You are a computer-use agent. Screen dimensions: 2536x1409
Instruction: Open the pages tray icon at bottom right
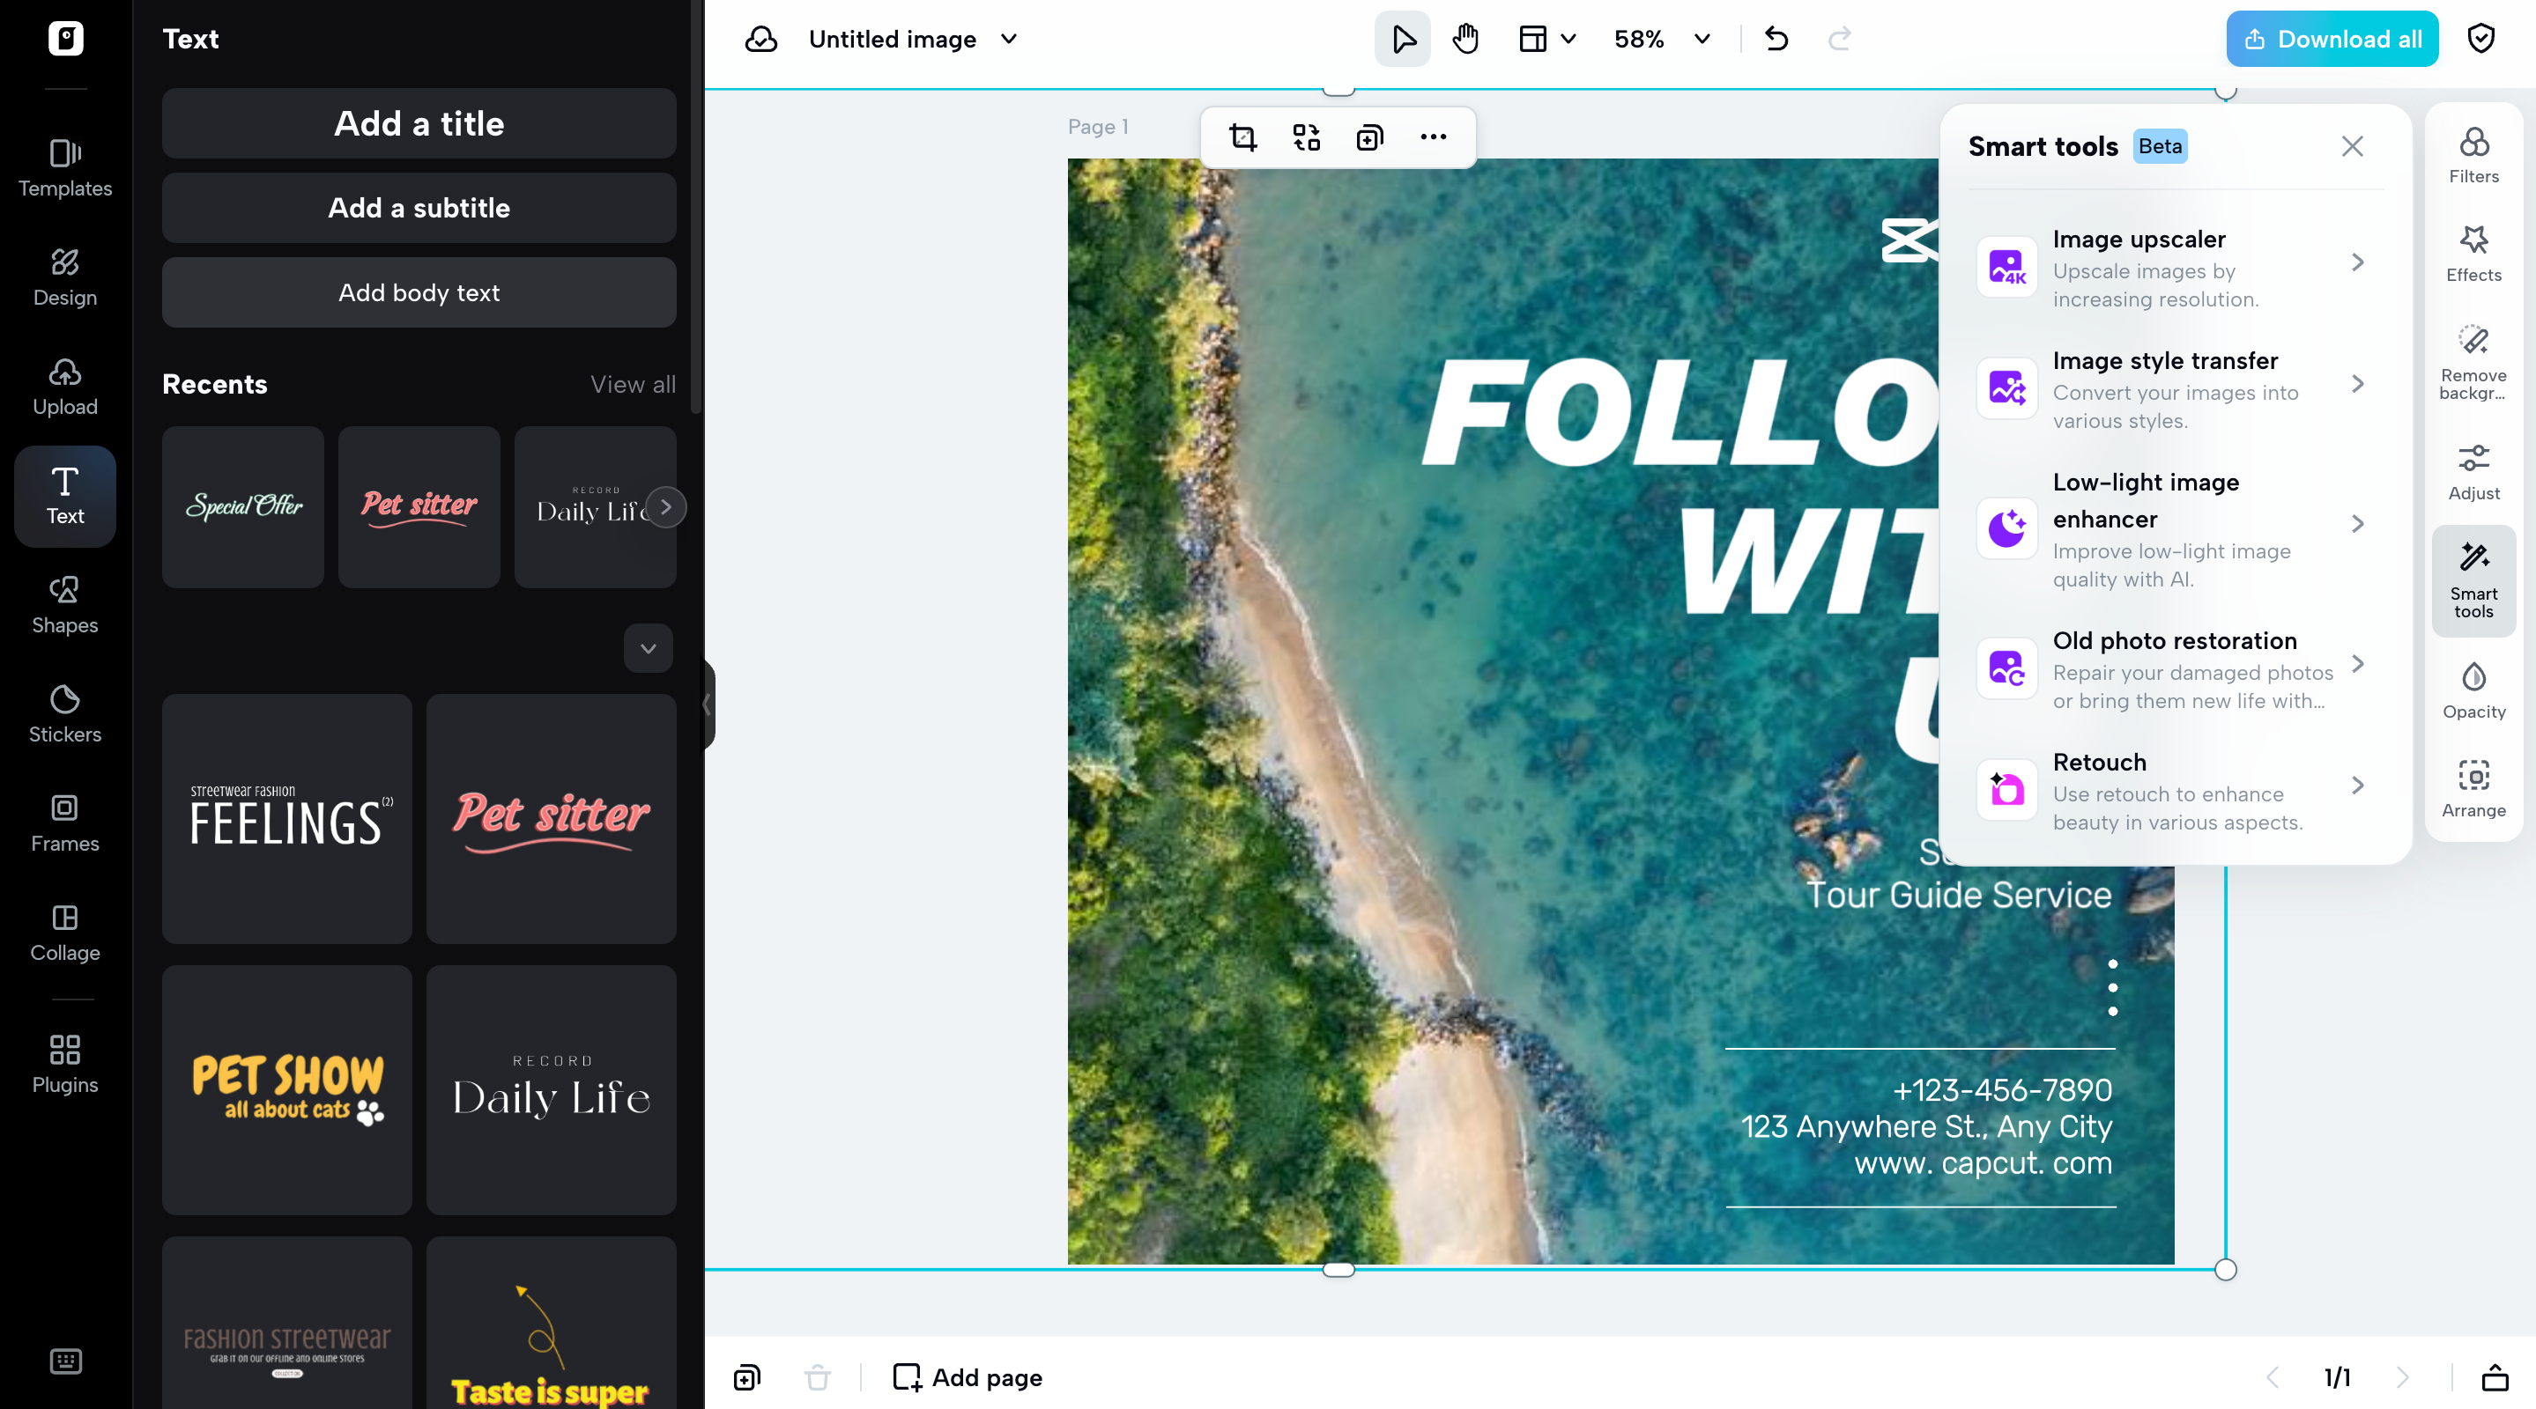2495,1377
